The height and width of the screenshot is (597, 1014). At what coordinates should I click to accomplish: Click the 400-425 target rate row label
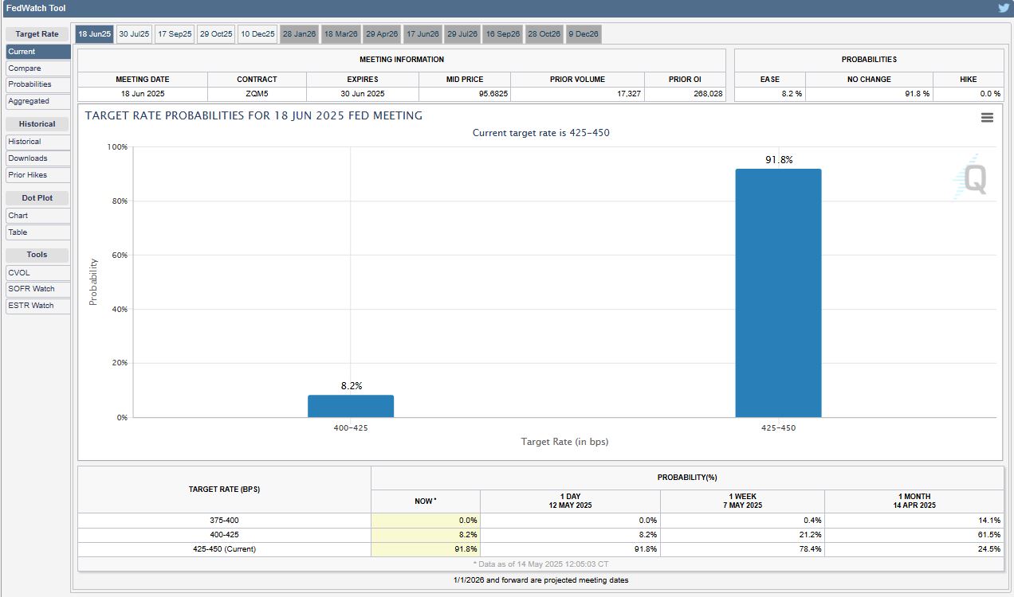[x=224, y=535]
